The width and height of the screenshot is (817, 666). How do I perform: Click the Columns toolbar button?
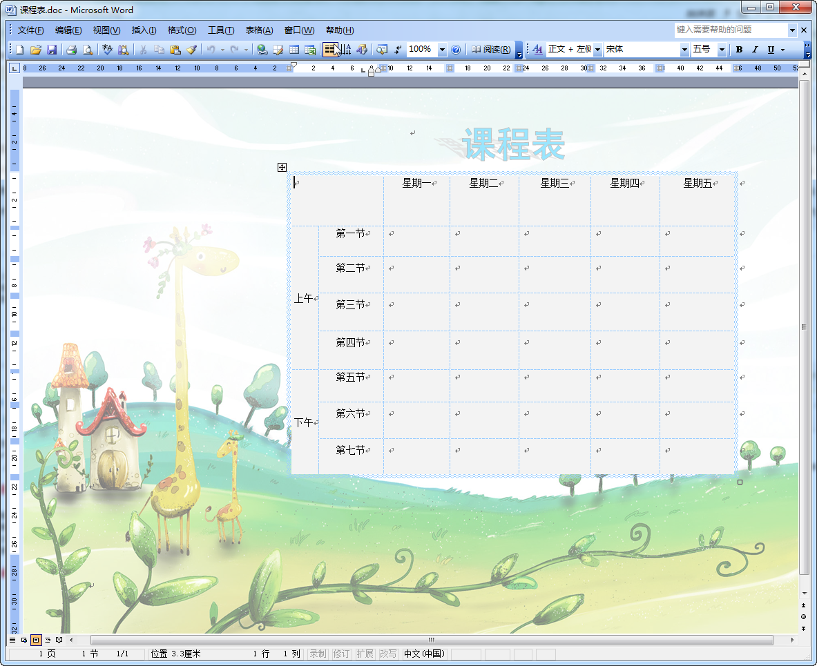coord(330,50)
